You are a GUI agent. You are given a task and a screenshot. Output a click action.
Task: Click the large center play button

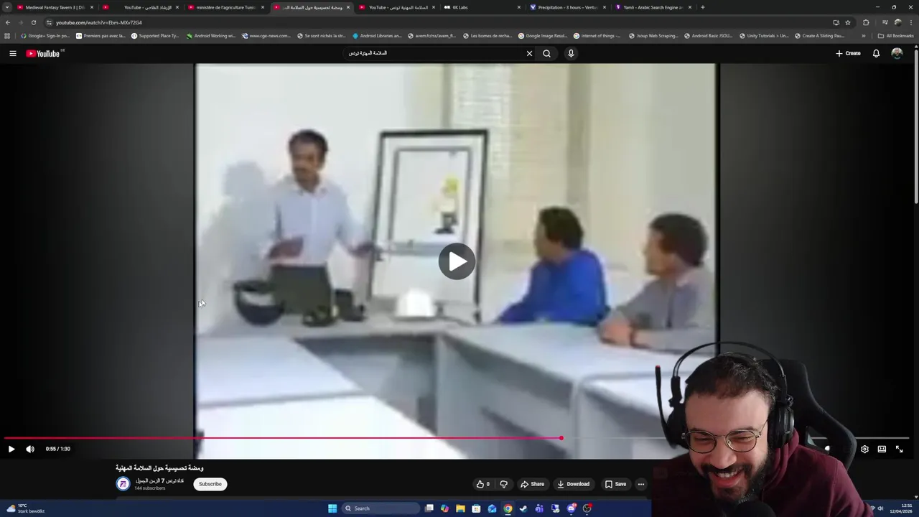tap(457, 261)
